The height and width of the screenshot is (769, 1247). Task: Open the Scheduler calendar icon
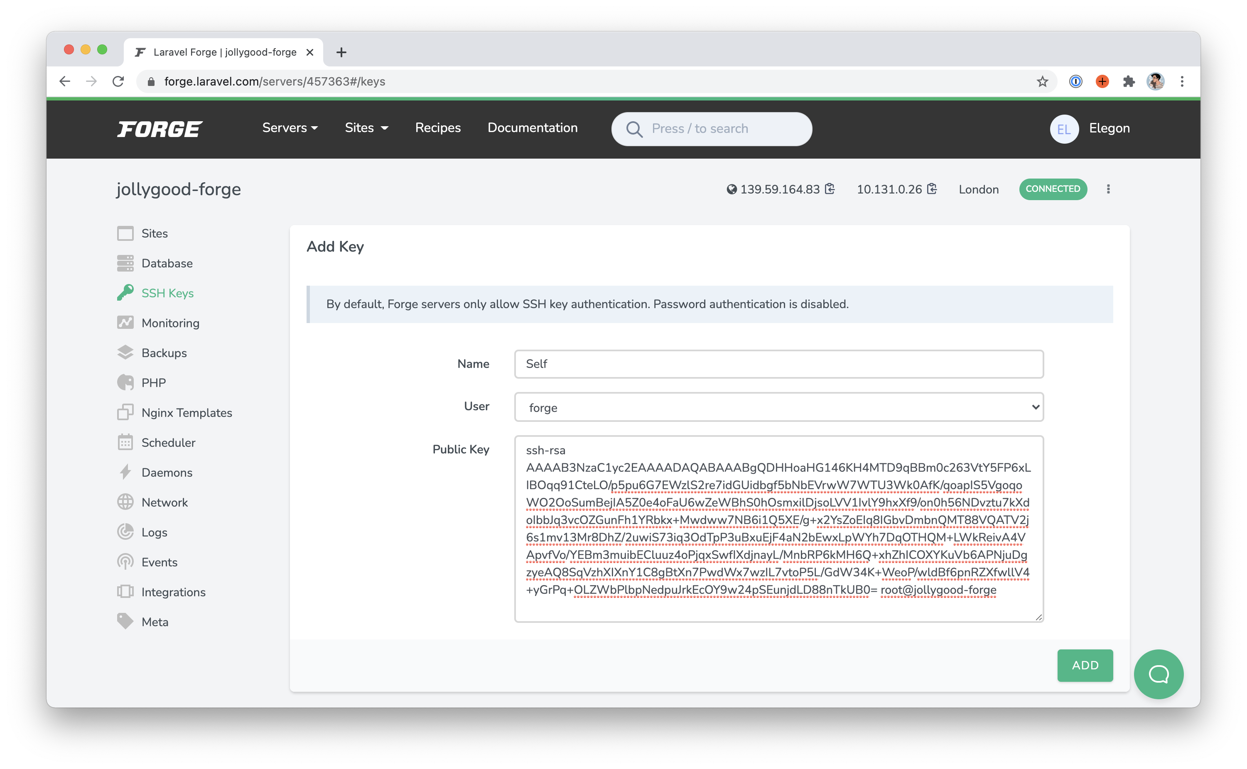[x=125, y=443]
